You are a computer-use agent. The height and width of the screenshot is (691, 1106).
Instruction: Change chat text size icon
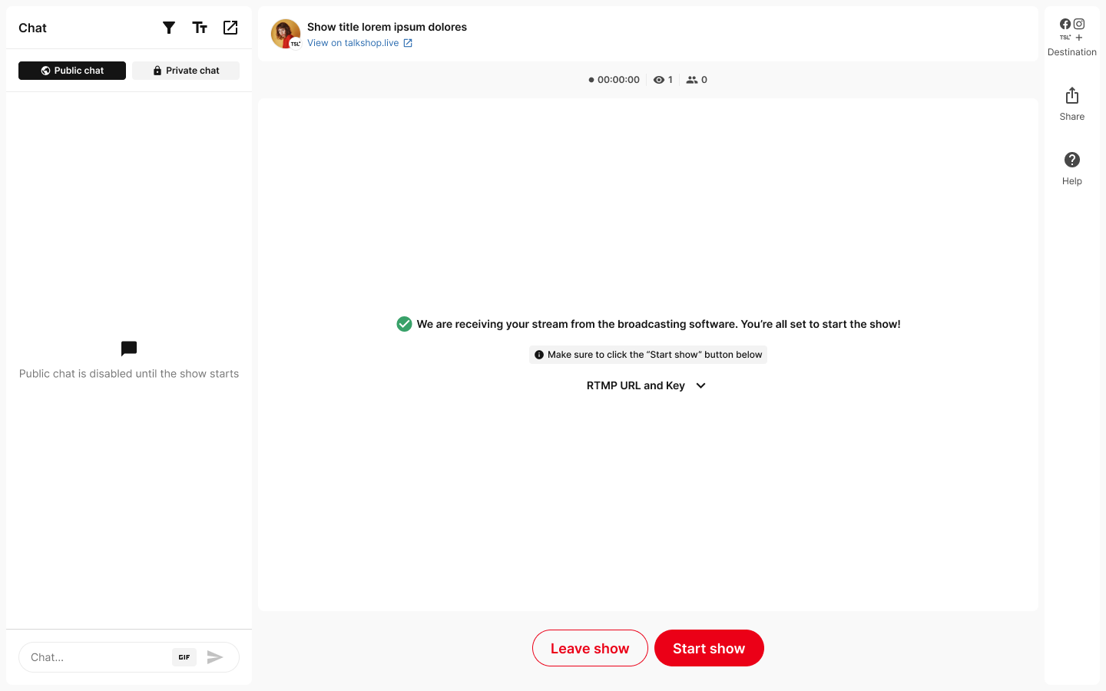pyautogui.click(x=200, y=28)
